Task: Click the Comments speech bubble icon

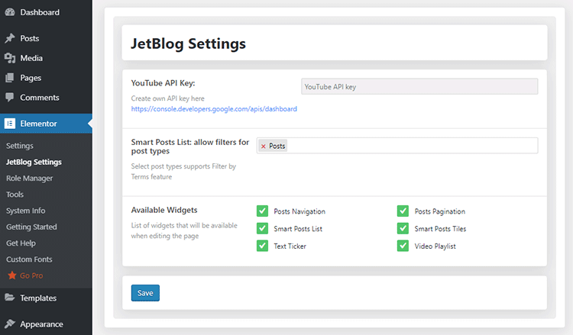Action: [10, 98]
